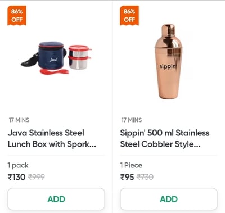Click the struck-through ₹999 original price
The image size is (225, 213).
[x=37, y=177]
